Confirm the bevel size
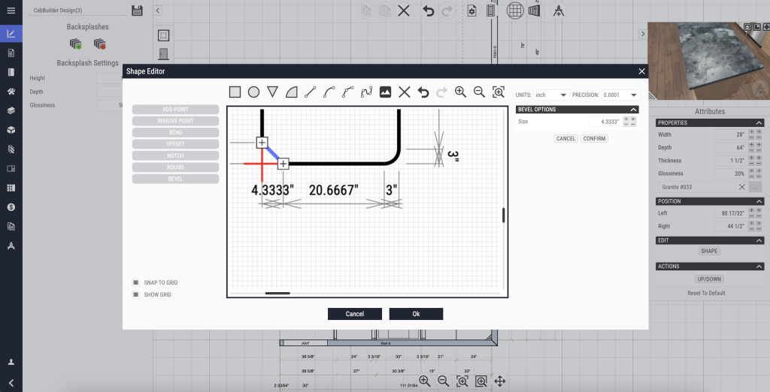770x392 pixels. 594,139
